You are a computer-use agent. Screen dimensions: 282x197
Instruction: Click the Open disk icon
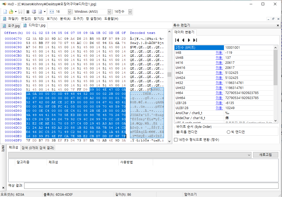34,12
